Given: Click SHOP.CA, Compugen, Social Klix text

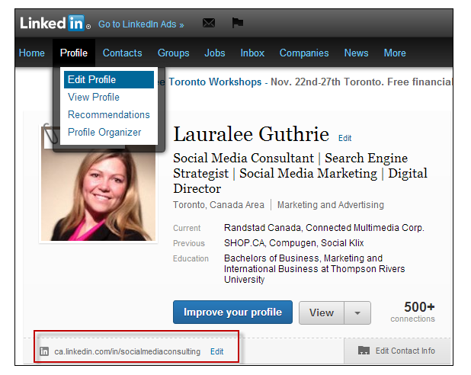Looking at the screenshot, I should pyautogui.click(x=293, y=243).
